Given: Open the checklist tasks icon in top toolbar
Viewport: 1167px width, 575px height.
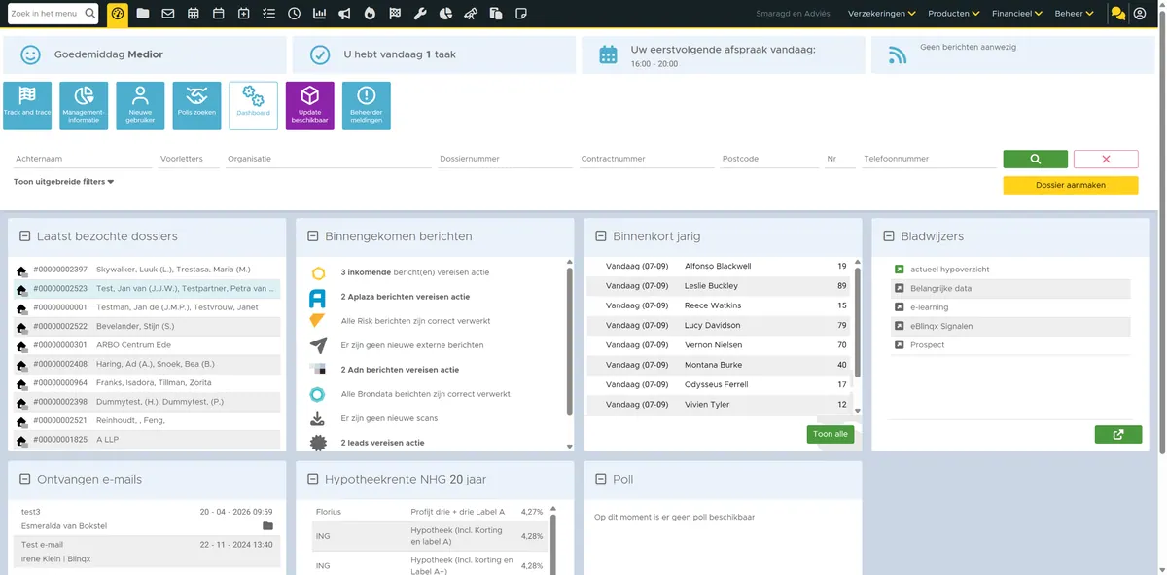Looking at the screenshot, I should [x=268, y=14].
